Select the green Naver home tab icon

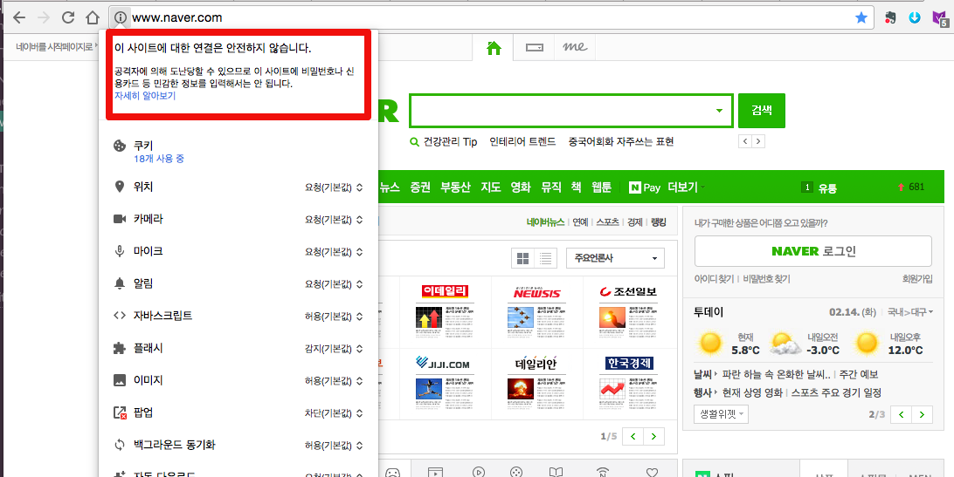494,48
